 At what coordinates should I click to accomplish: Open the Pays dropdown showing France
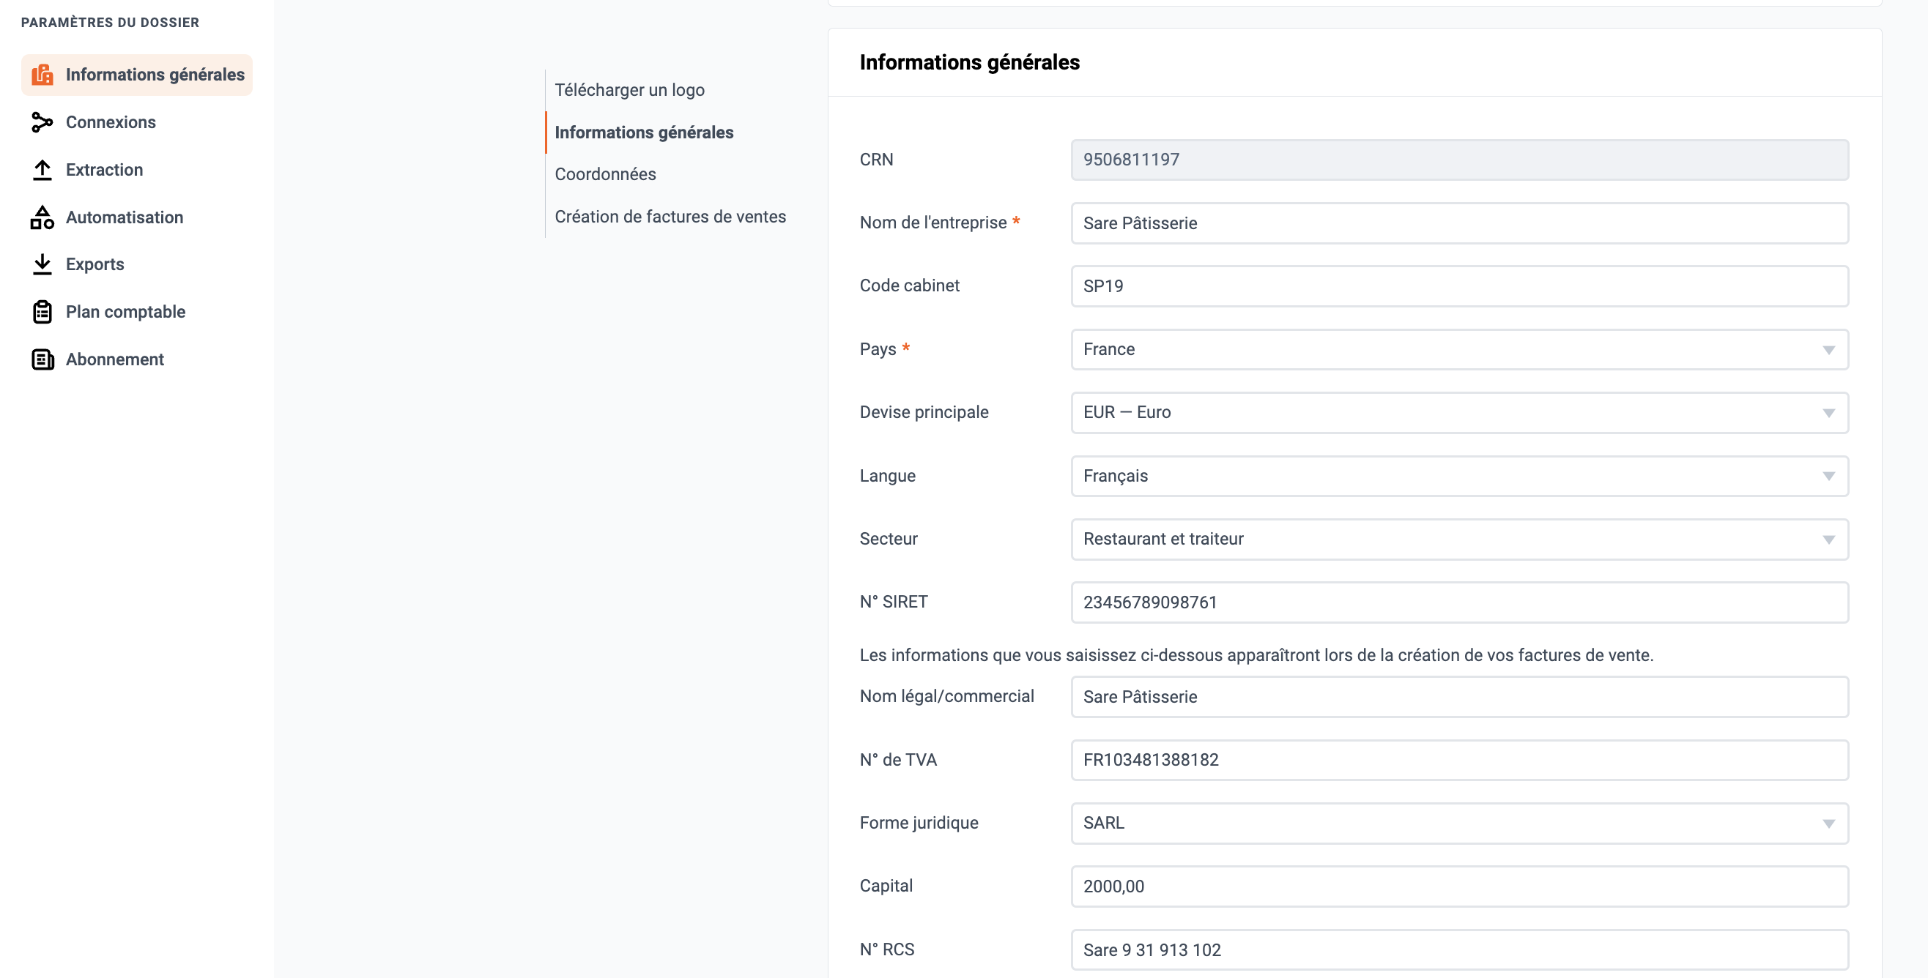1459,350
